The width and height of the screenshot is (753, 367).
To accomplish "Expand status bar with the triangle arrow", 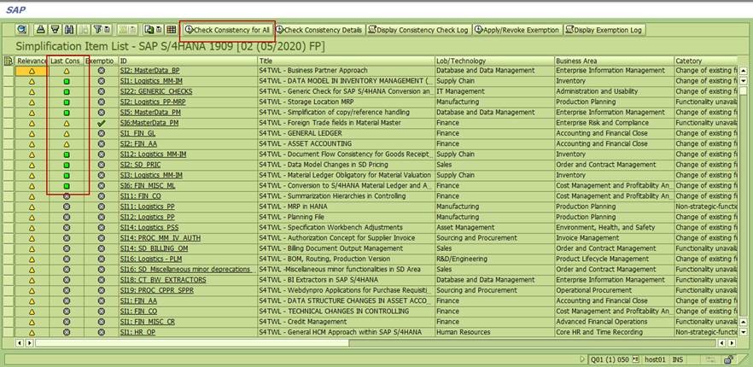I will [582, 358].
